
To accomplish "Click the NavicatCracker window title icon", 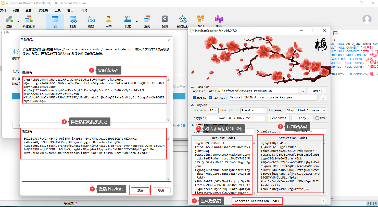I will [192, 31].
